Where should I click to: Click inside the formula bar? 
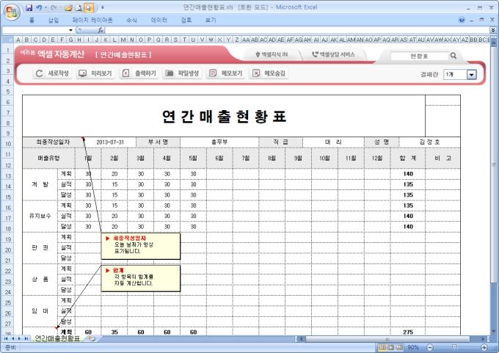pyautogui.click(x=297, y=30)
